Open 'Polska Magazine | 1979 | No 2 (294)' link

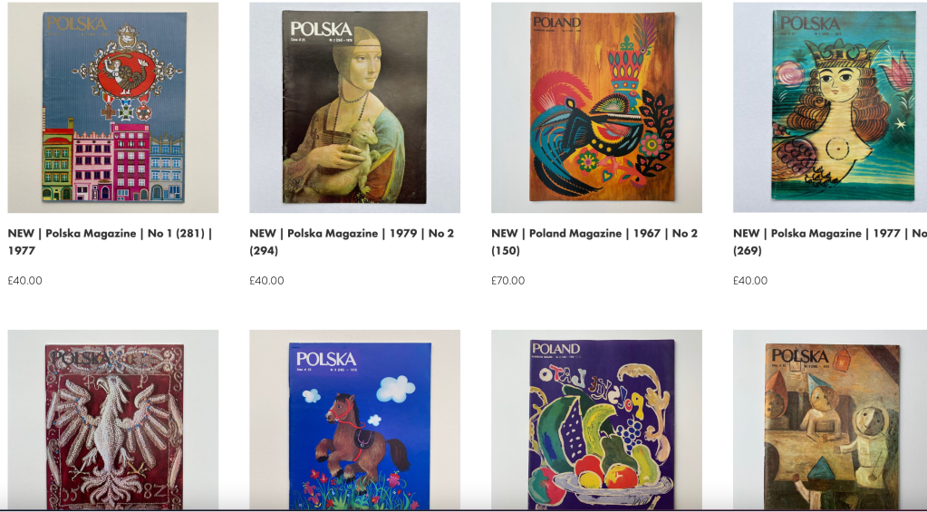click(352, 242)
